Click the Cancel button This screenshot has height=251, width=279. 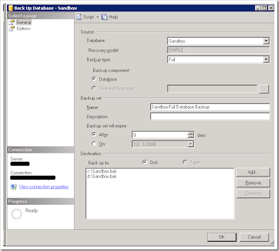[x=254, y=237]
